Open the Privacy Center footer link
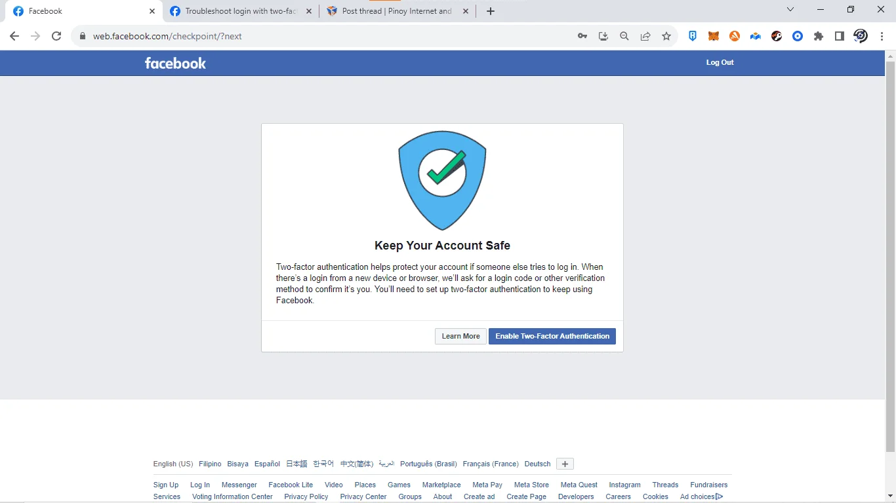Screen dimensions: 896x503 point(363,496)
